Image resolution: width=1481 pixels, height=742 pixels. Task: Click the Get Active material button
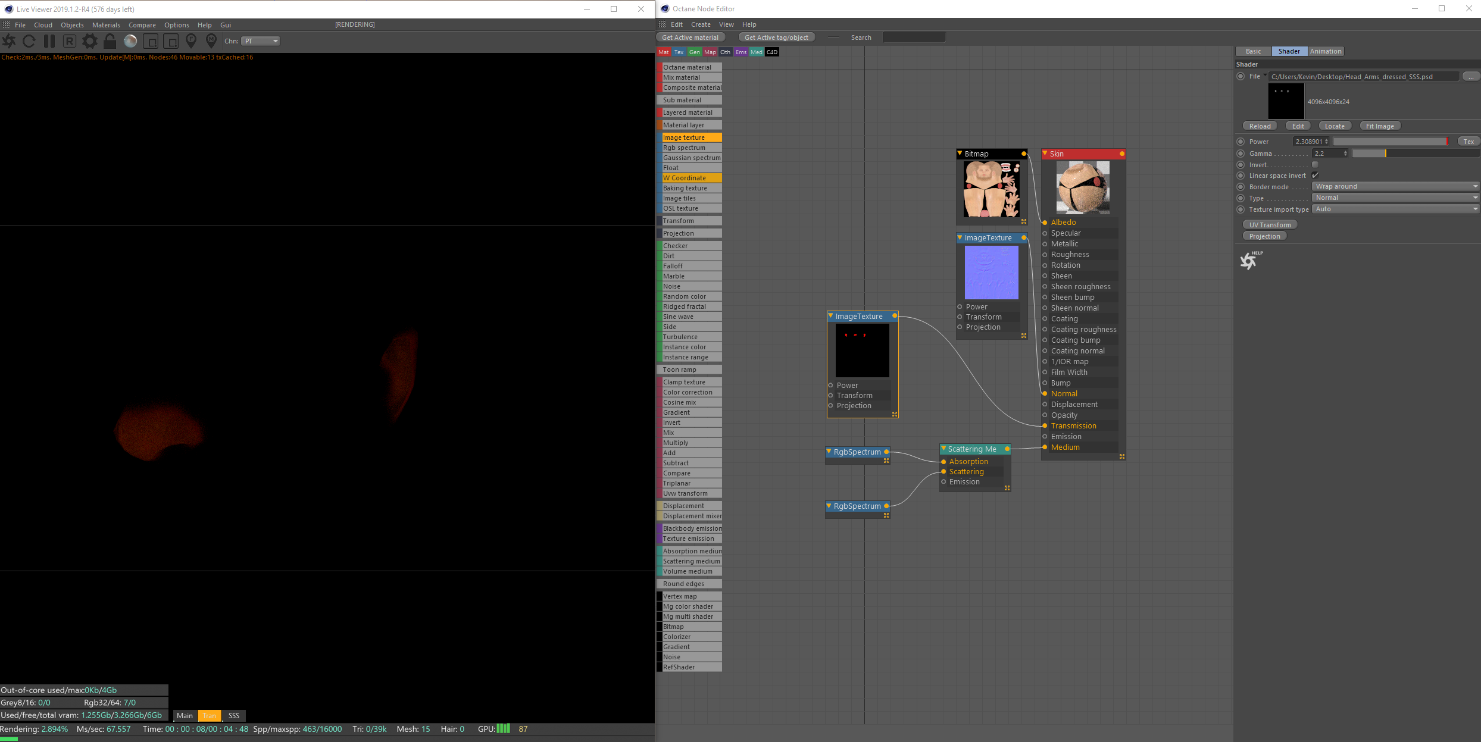690,37
